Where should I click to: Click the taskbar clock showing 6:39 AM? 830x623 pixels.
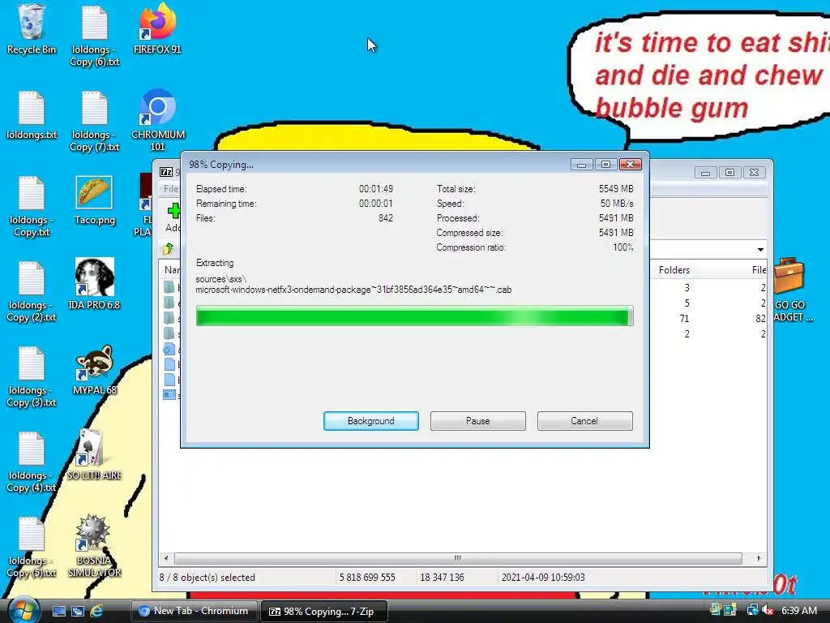pyautogui.click(x=799, y=610)
